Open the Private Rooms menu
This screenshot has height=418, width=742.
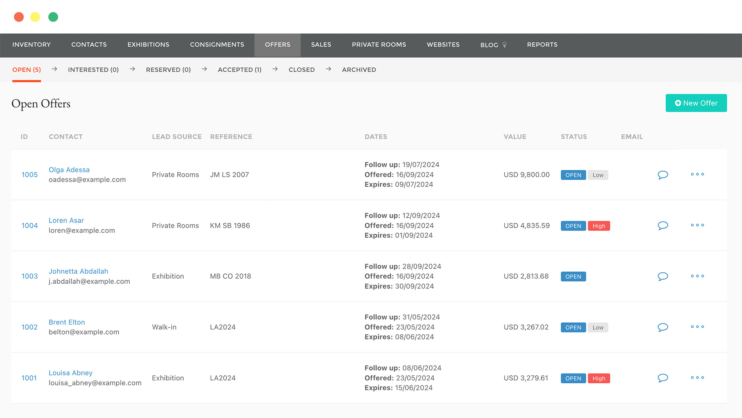coord(379,44)
